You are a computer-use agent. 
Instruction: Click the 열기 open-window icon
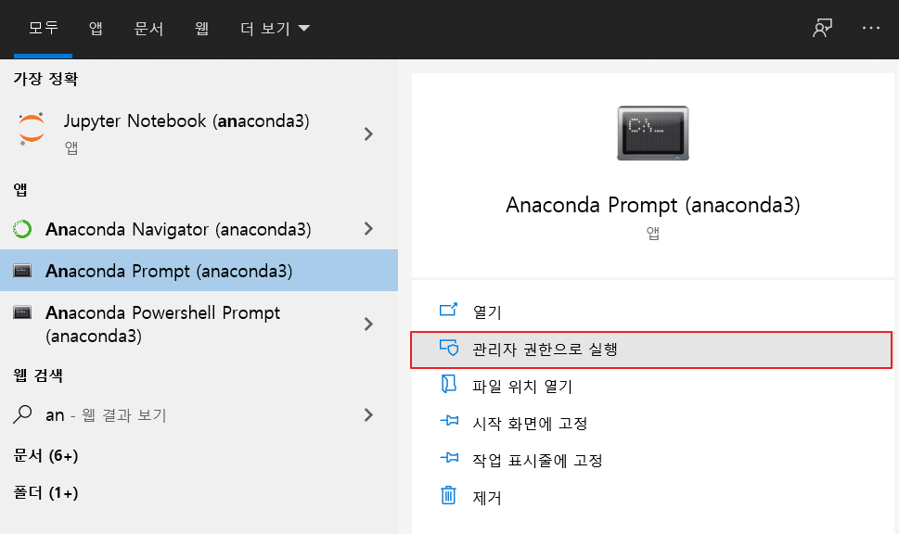coord(448,310)
